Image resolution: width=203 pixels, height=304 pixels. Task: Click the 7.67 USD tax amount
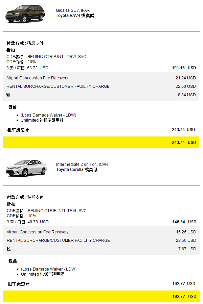click(x=187, y=249)
